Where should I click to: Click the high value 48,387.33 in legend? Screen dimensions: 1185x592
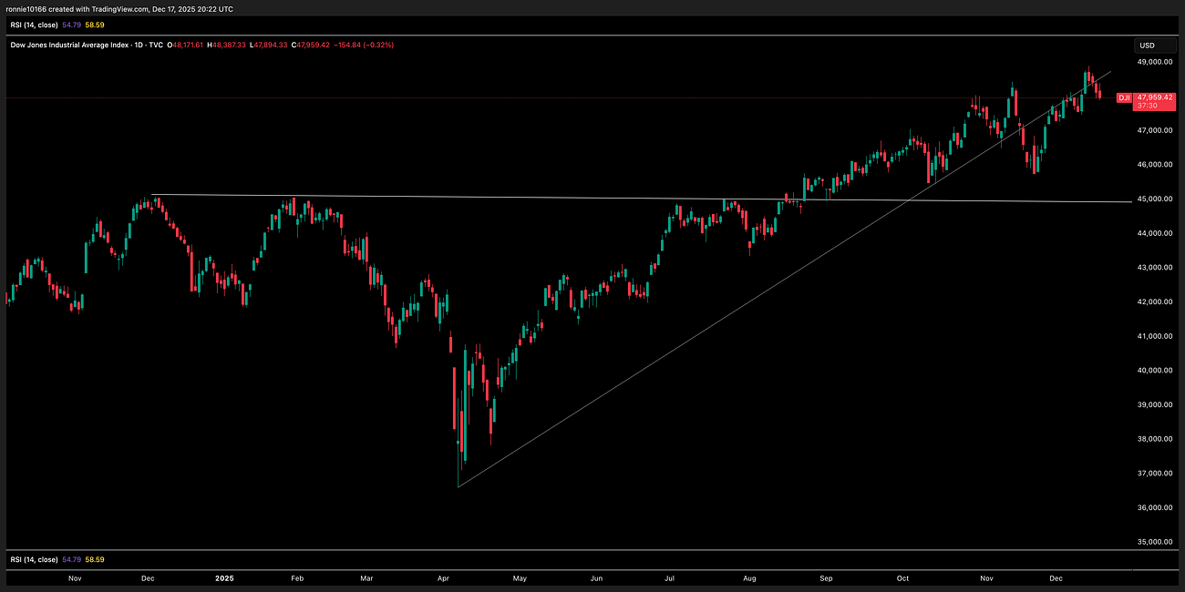[x=226, y=45]
